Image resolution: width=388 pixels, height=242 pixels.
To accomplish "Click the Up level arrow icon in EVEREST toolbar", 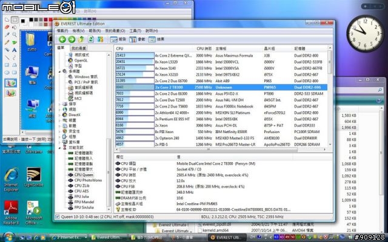I will click(81, 39).
